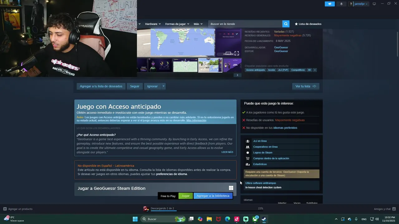The width and height of the screenshot is (399, 224).
Task: Expand the Más store menu
Action: [x=198, y=24]
